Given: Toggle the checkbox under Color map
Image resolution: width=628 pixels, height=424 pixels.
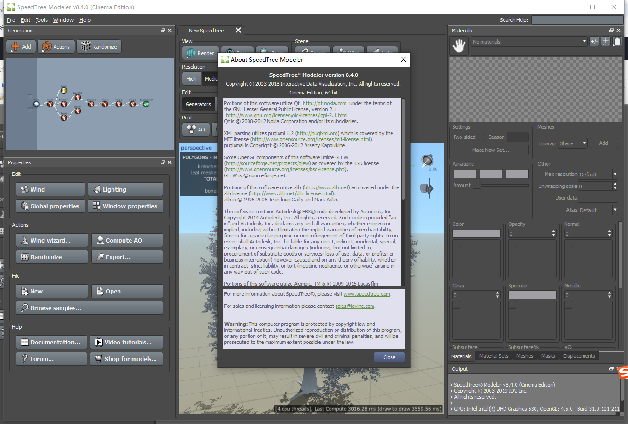Looking at the screenshot, I should coord(456,243).
